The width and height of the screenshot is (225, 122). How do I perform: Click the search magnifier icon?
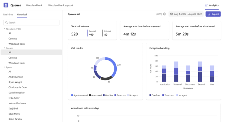pyautogui.click(x=6, y=22)
